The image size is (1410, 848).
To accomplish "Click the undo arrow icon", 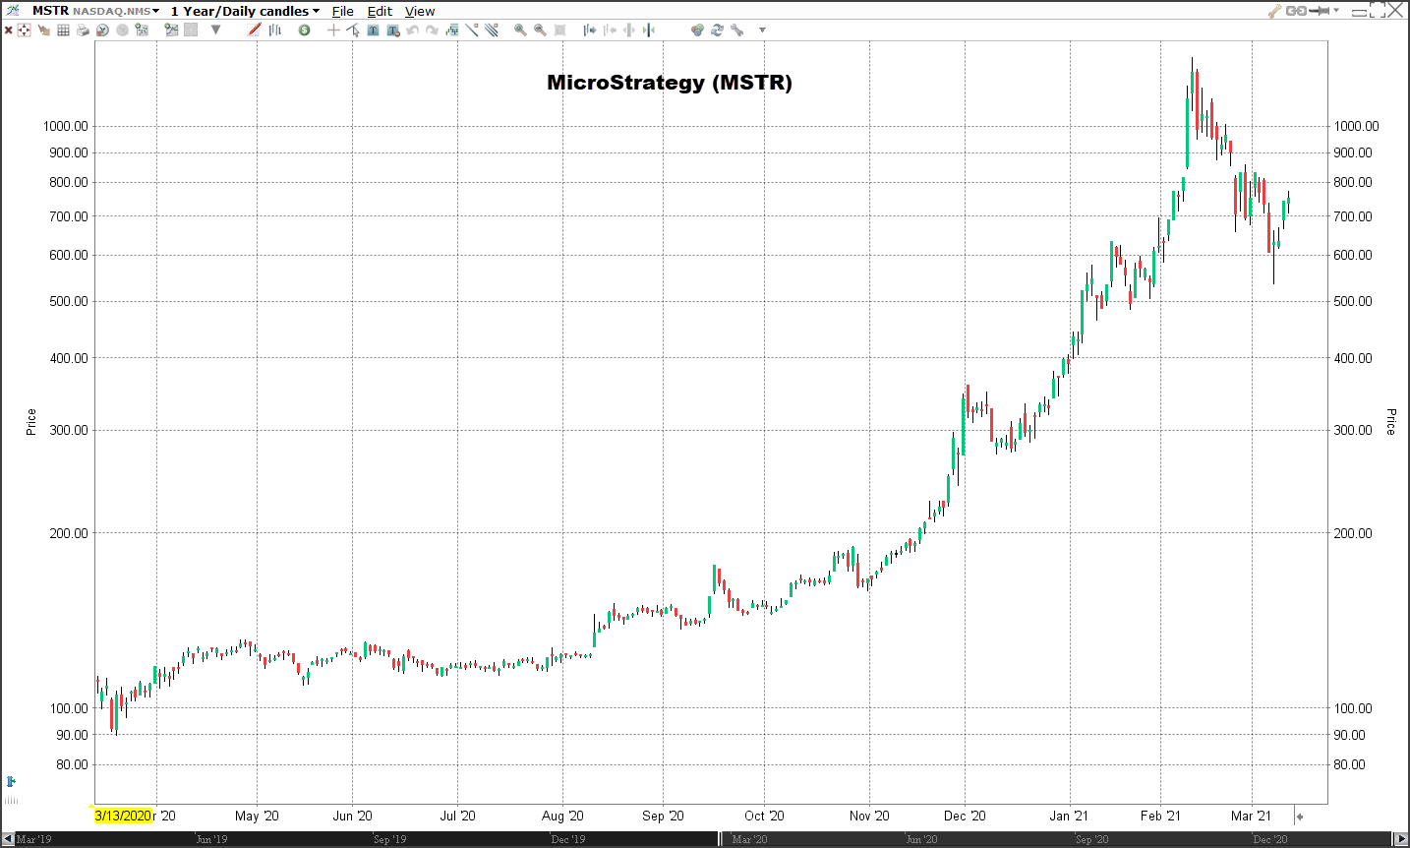I will (412, 30).
